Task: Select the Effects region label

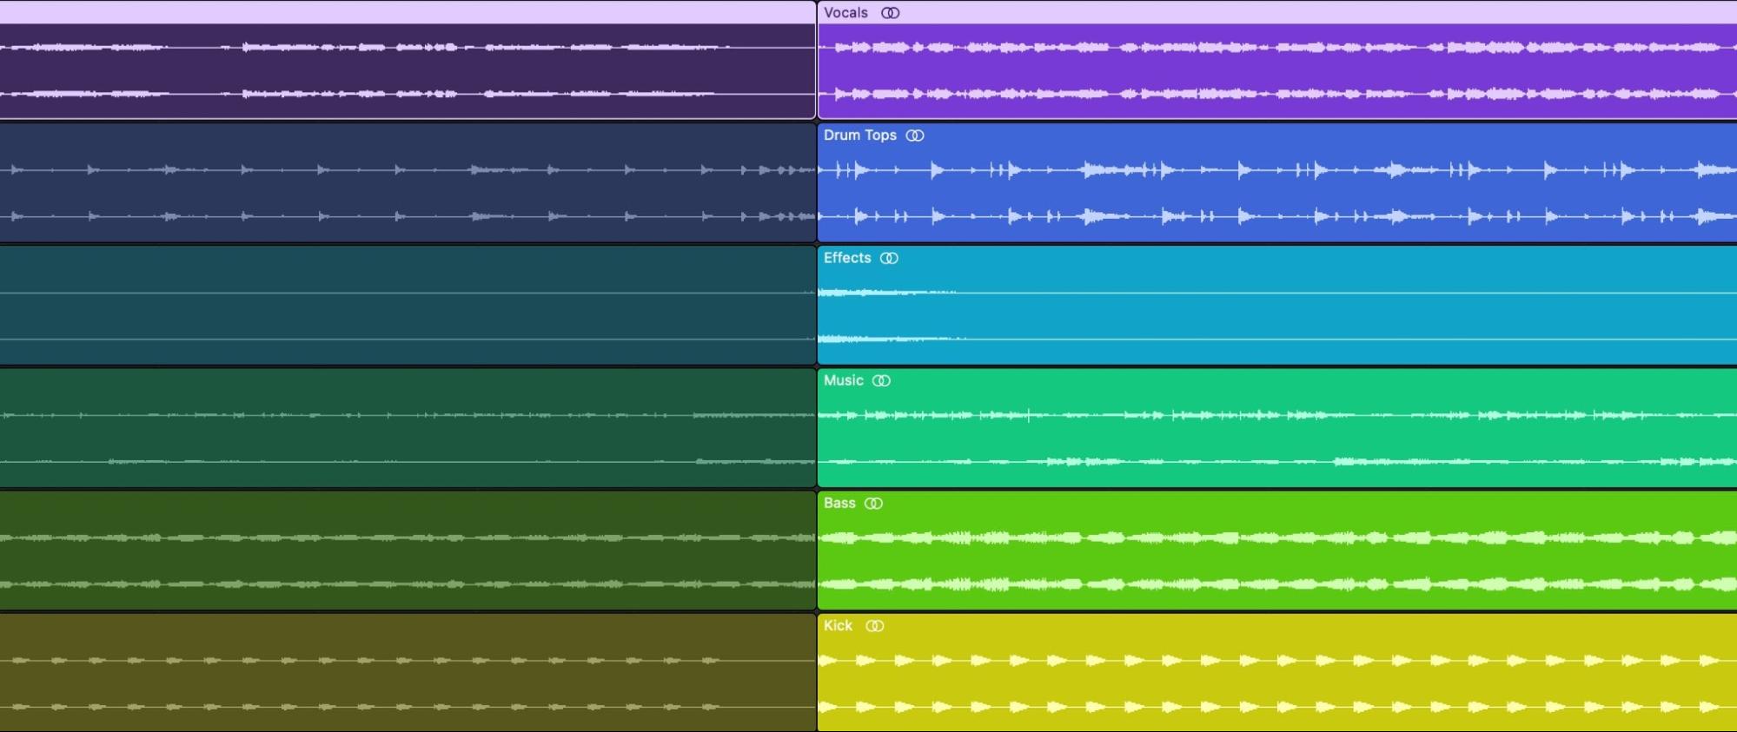Action: (847, 258)
